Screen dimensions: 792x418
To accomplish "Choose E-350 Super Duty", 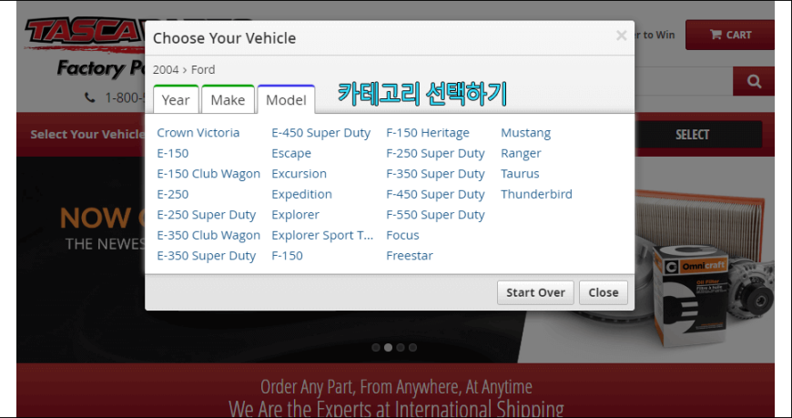I will pos(206,256).
